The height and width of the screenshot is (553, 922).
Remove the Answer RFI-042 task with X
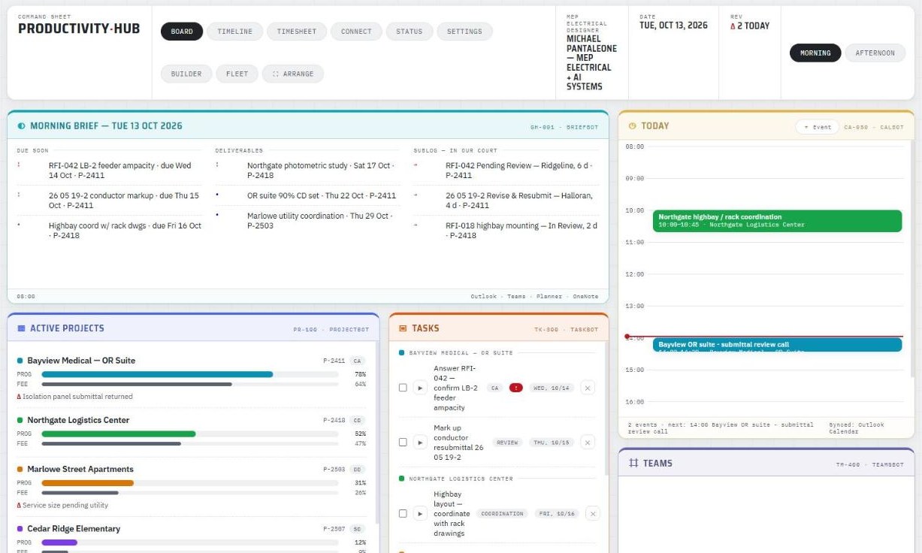[x=588, y=388]
